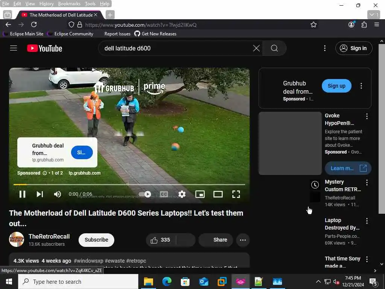Open ad info icon next to Sponsored
The height and width of the screenshot is (289, 385).
(45, 173)
